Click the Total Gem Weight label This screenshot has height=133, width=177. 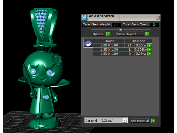tap(97, 24)
